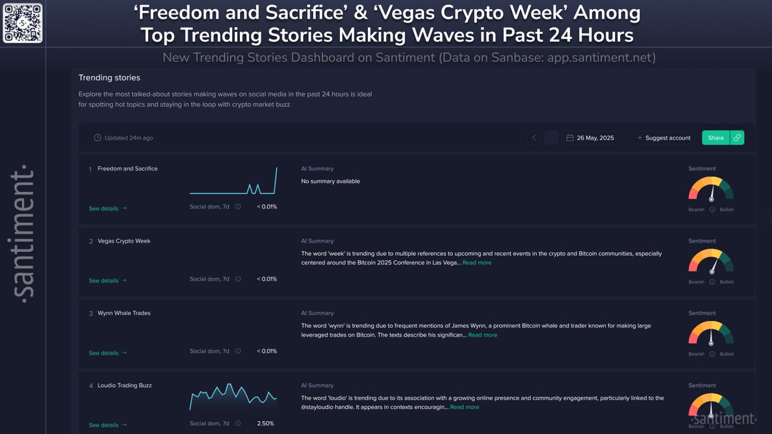Read more on Loudio Trading Buzz summary

tap(464, 407)
